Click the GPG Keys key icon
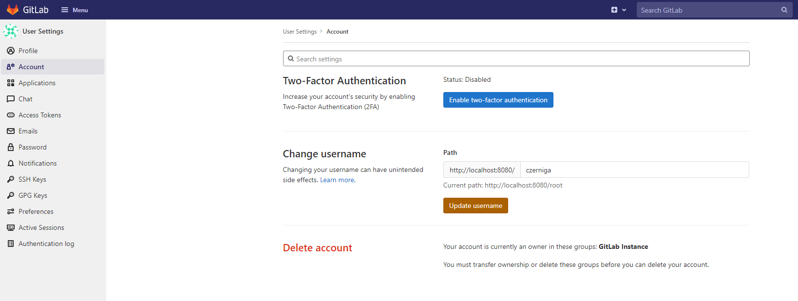 [11, 195]
